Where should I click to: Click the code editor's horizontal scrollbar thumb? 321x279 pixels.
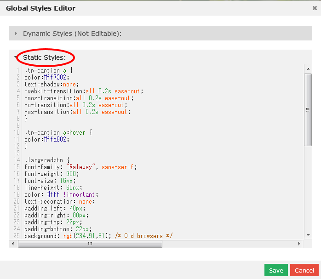(x=90, y=244)
